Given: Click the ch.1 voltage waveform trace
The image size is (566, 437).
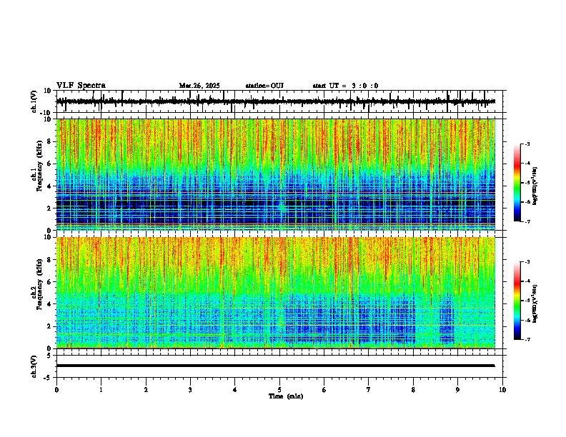Looking at the screenshot, I should (275, 101).
